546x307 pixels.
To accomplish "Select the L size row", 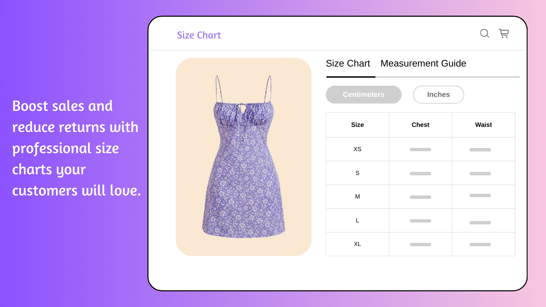I will point(357,220).
